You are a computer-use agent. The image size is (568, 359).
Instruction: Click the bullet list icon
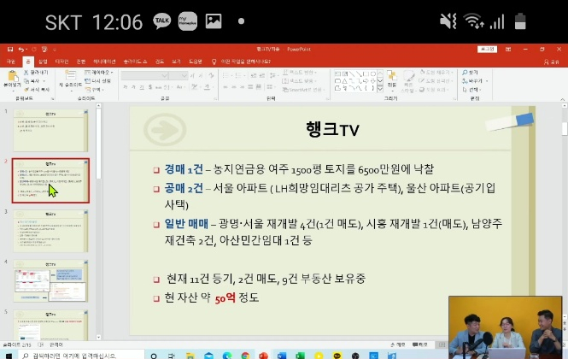(226, 75)
